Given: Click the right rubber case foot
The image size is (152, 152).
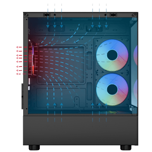Looking at the screenshot, I should [x=126, y=147].
